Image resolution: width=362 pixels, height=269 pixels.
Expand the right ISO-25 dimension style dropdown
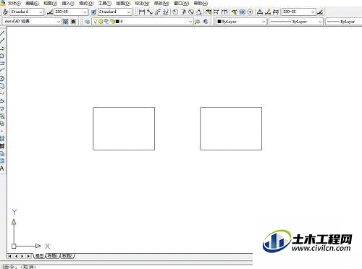click(x=313, y=12)
